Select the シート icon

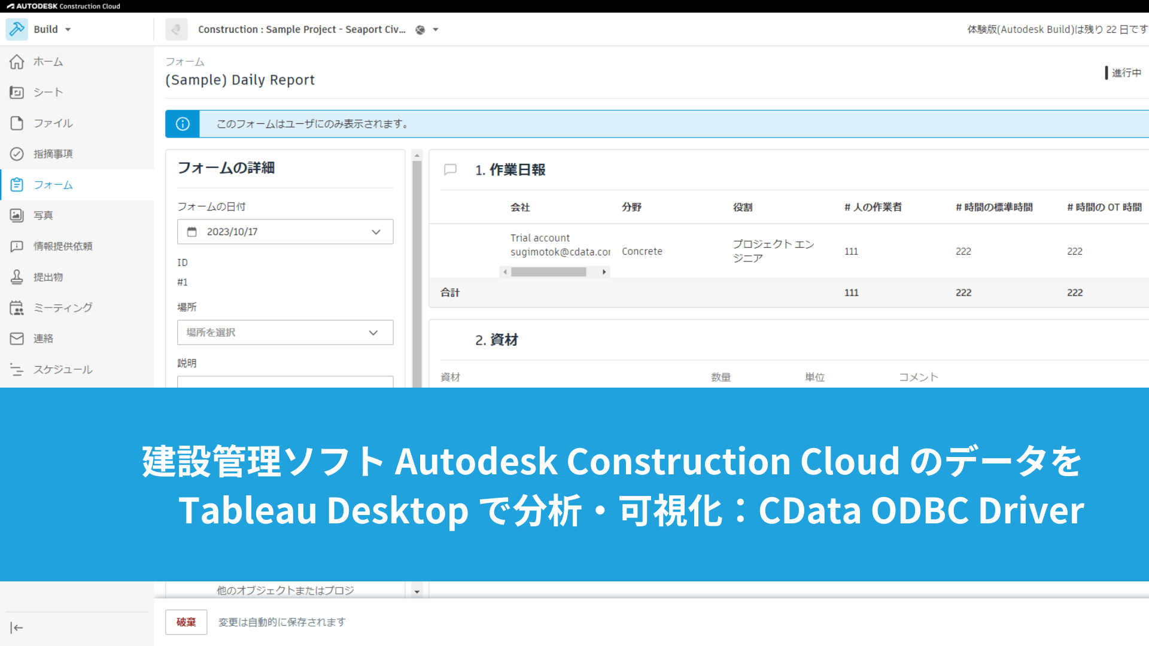coord(48,92)
